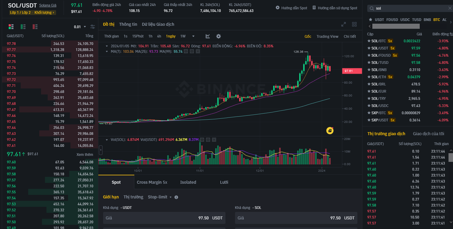Select the USDT market filter tab
The height and width of the screenshot is (229, 453).
pos(379,19)
